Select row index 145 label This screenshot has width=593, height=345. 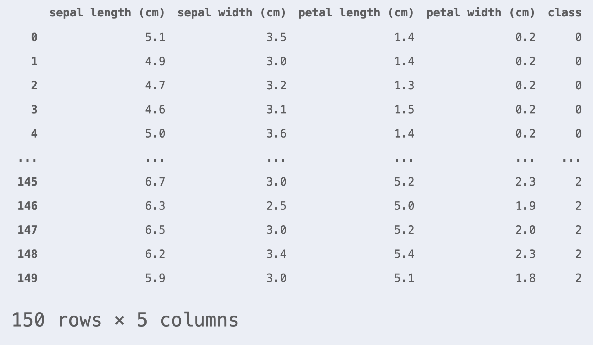pos(28,182)
